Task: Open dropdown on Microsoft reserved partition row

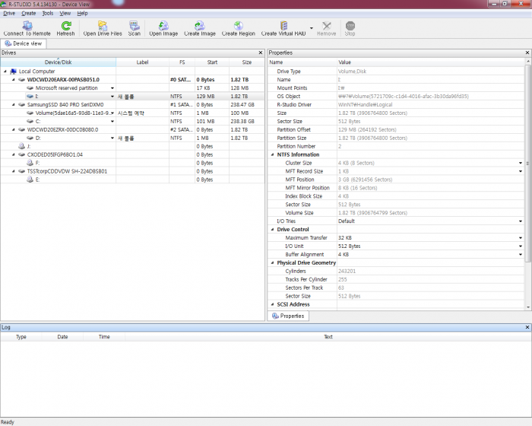Action: click(112, 88)
